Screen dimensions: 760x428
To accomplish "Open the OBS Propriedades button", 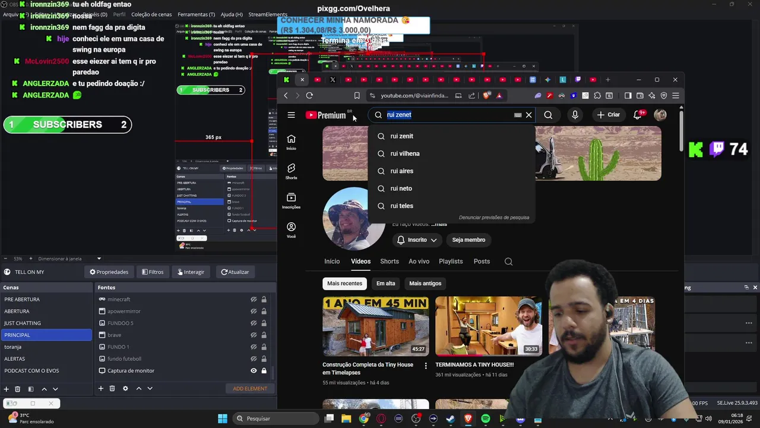I will 109,272.
